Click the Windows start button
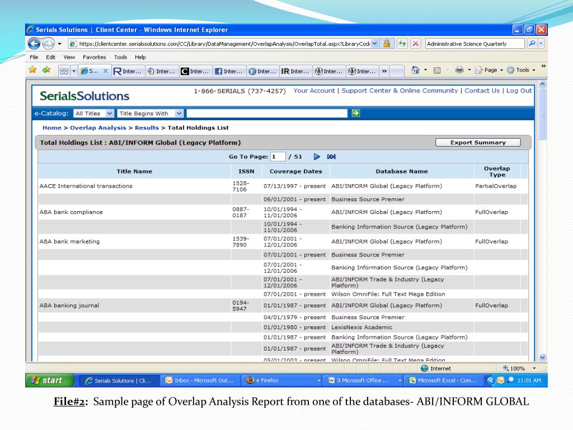 49,380
